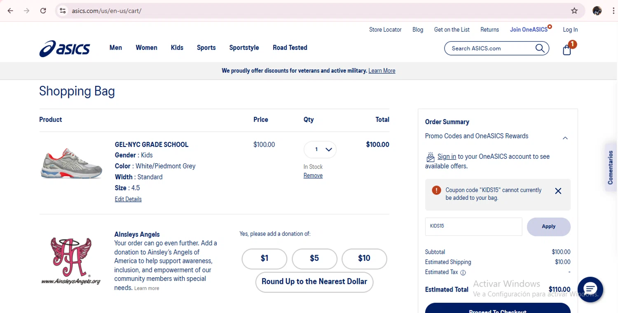Open the Comentarios feedback tab
This screenshot has height=313, width=618.
coord(611,167)
